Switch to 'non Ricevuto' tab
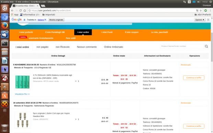 (x=63, y=47)
